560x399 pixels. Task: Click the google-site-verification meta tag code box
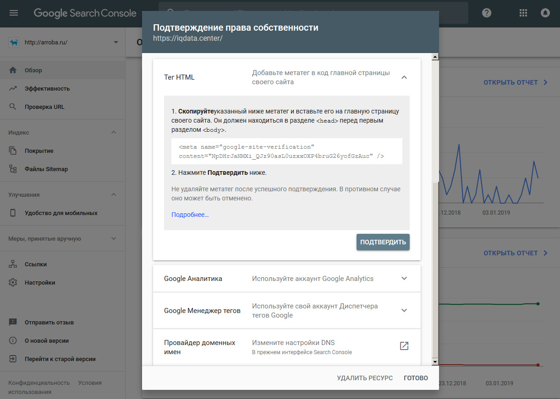click(287, 151)
